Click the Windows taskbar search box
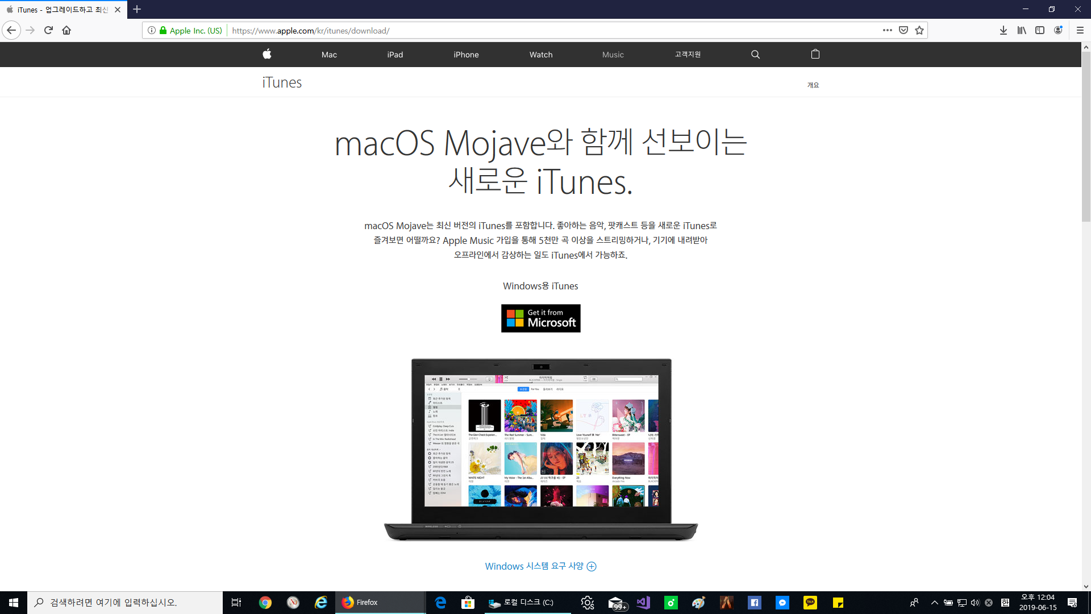The height and width of the screenshot is (614, 1091). pyautogui.click(x=125, y=603)
